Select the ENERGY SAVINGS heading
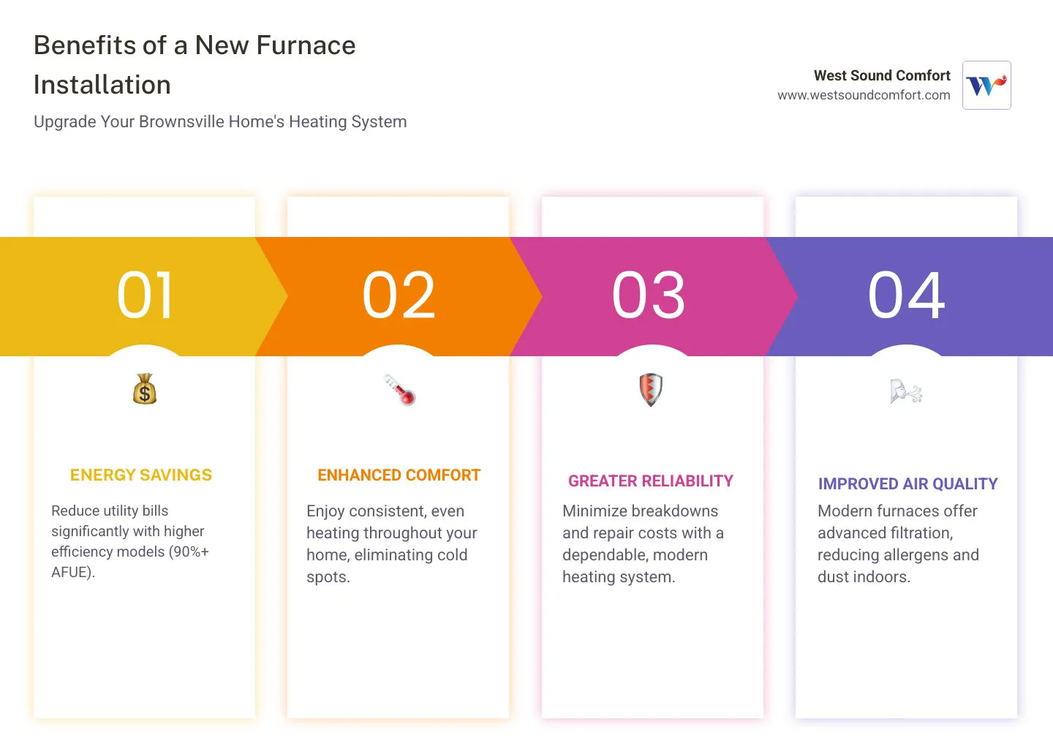Screen dimensions: 1053x749 pos(140,475)
